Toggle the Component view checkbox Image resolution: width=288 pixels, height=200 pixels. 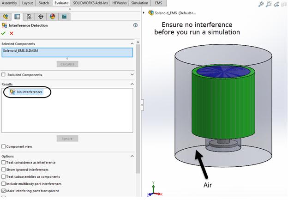coord(4,146)
